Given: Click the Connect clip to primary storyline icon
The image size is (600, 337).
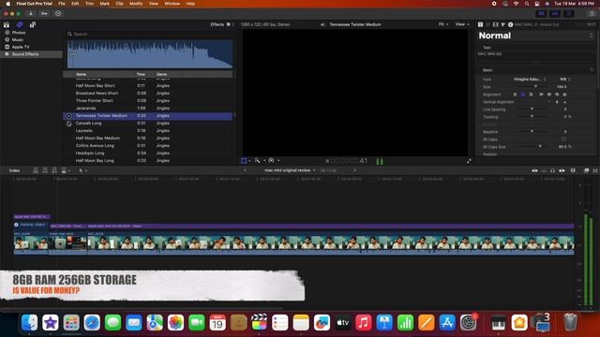Looking at the screenshot, I should (36, 170).
